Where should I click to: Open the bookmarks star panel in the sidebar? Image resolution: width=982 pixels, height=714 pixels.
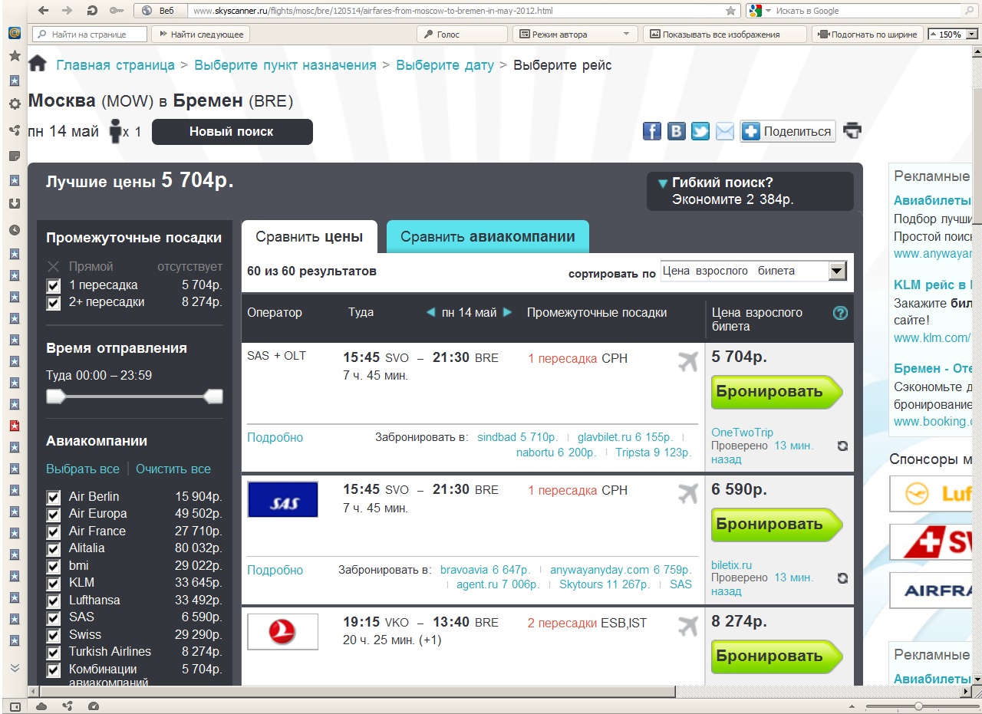tap(14, 56)
